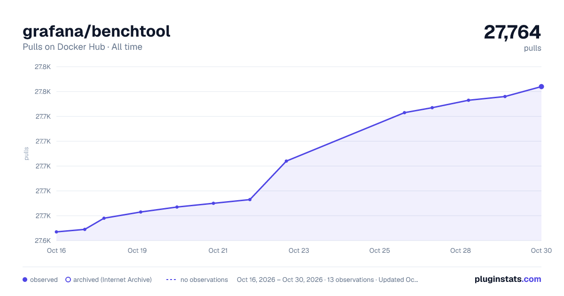
Task: Select the large final data point at Oct 30
Action: pyautogui.click(x=541, y=86)
